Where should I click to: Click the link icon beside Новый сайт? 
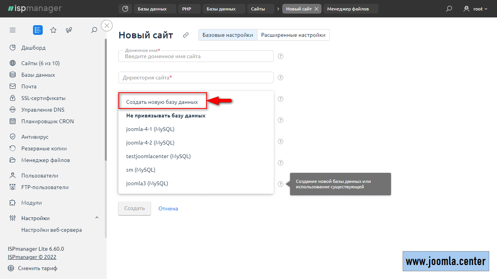186,35
